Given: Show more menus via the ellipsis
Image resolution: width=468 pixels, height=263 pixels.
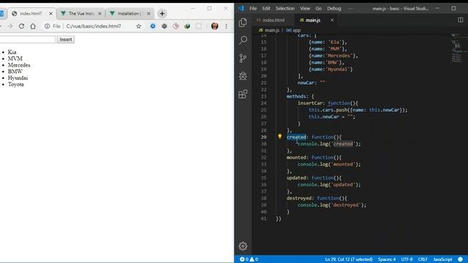Looking at the screenshot, I should pyautogui.click(x=350, y=8).
